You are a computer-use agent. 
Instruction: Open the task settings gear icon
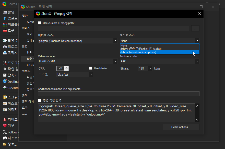point(5,69)
